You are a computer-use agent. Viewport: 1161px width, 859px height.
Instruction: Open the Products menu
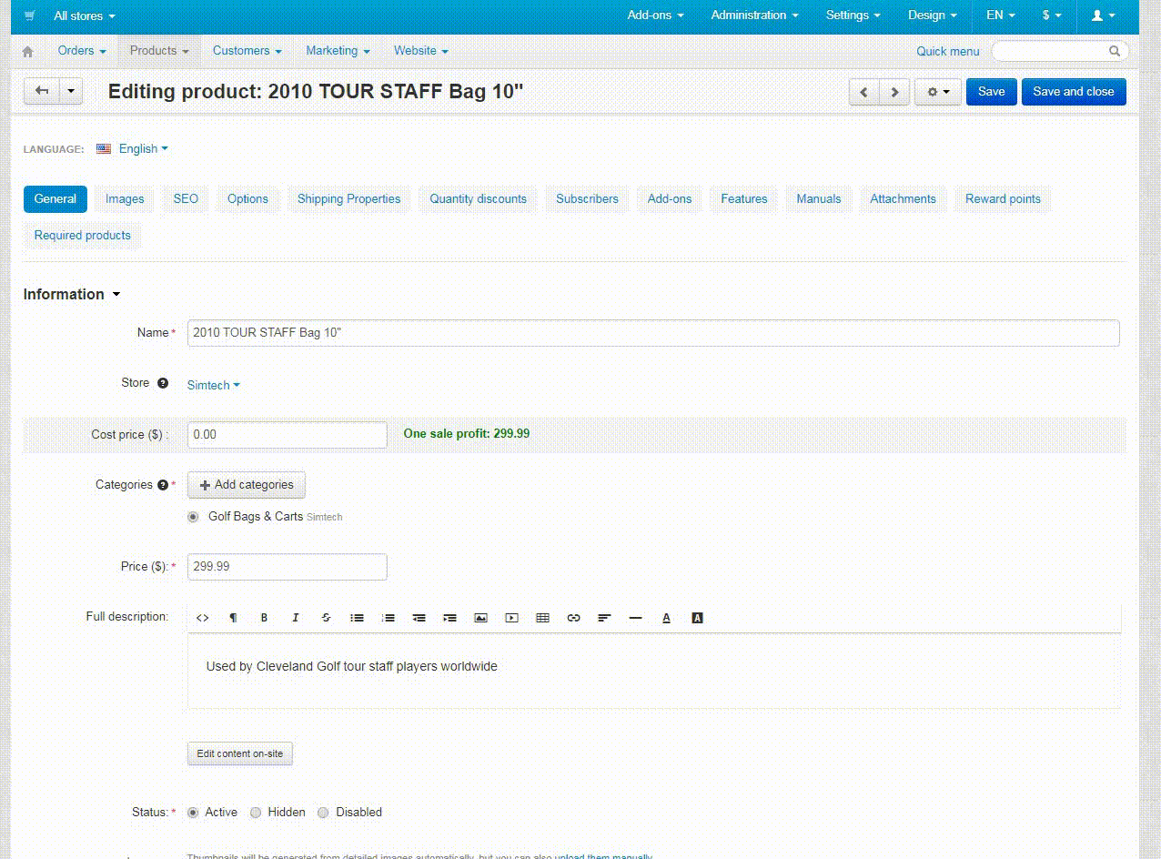point(159,51)
